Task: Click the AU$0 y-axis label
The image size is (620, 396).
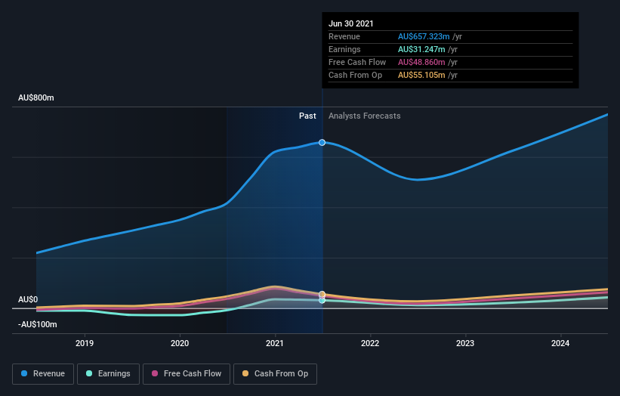Action: coord(28,299)
